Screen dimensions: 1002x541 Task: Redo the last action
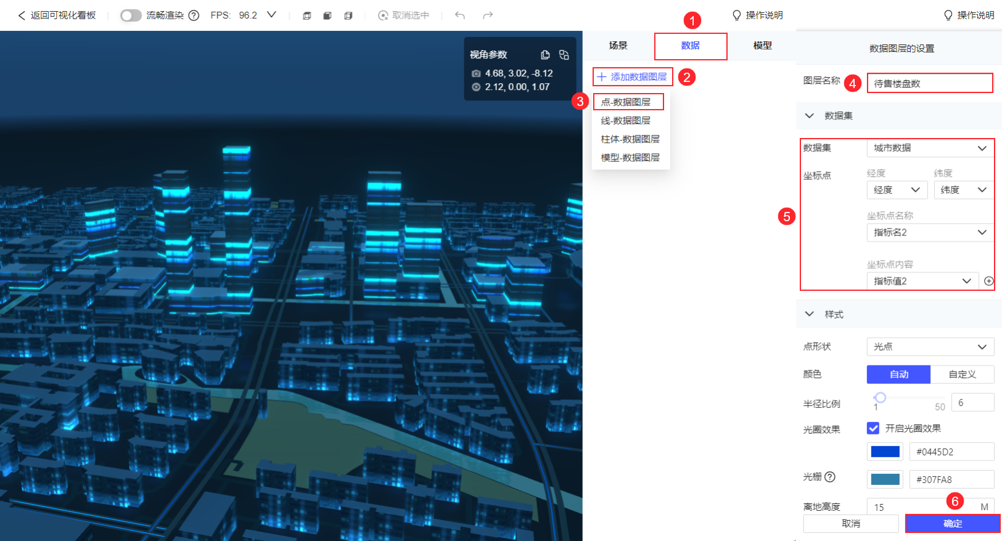click(488, 15)
